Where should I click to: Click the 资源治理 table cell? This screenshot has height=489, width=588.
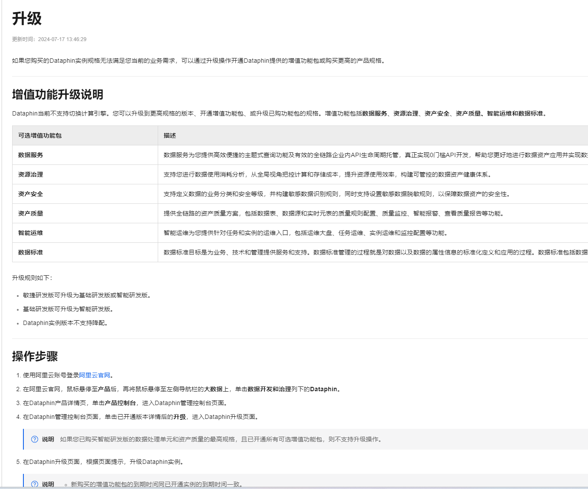coord(85,174)
